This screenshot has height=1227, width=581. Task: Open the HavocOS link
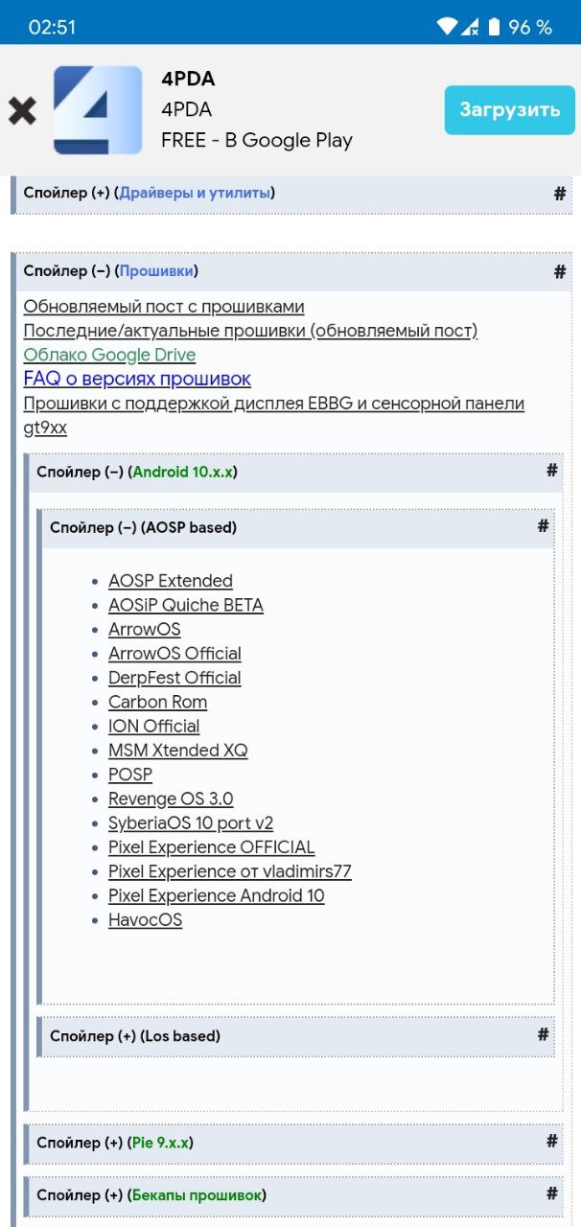pos(146,920)
